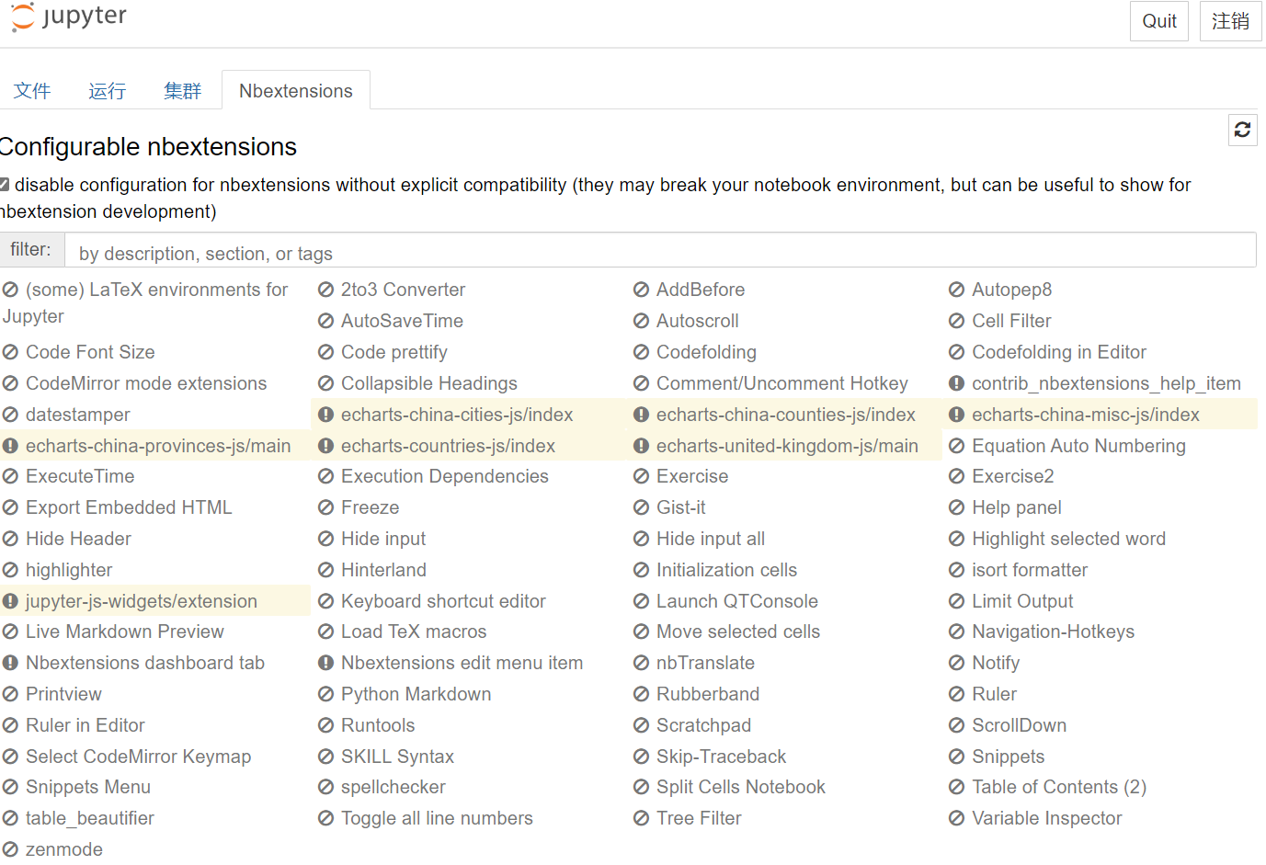This screenshot has width=1266, height=865.
Task: Select Equation Auto Numbering extension
Action: point(1078,446)
